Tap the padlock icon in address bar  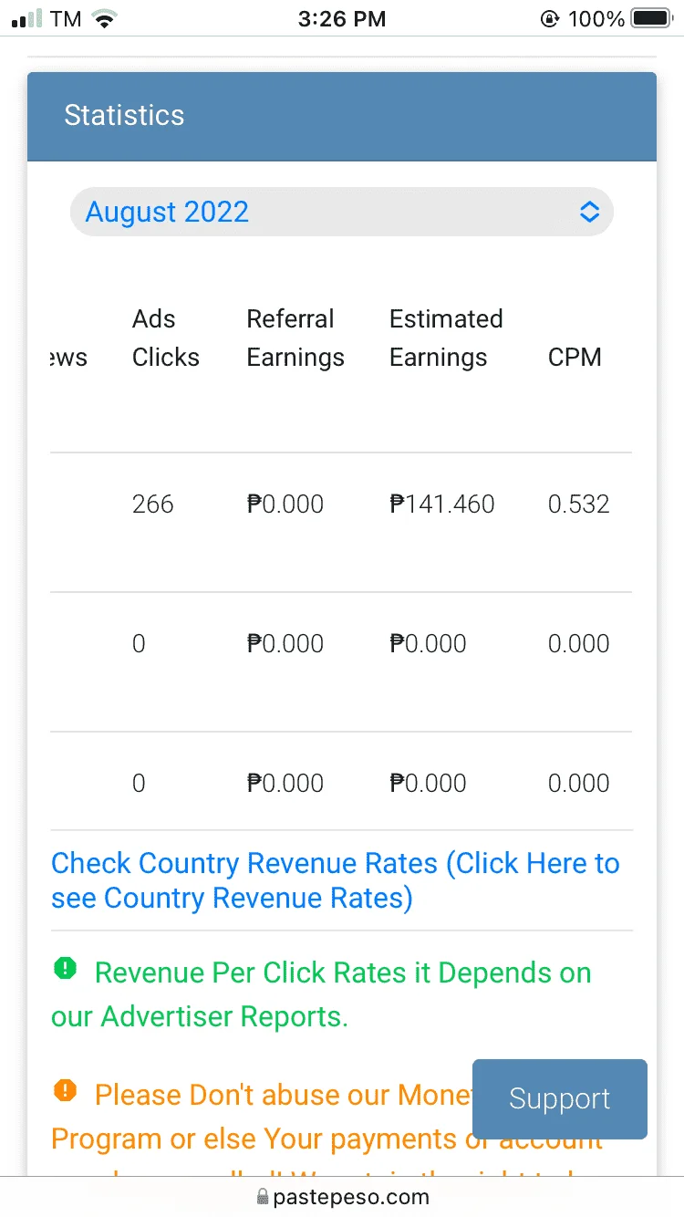[x=263, y=1196]
